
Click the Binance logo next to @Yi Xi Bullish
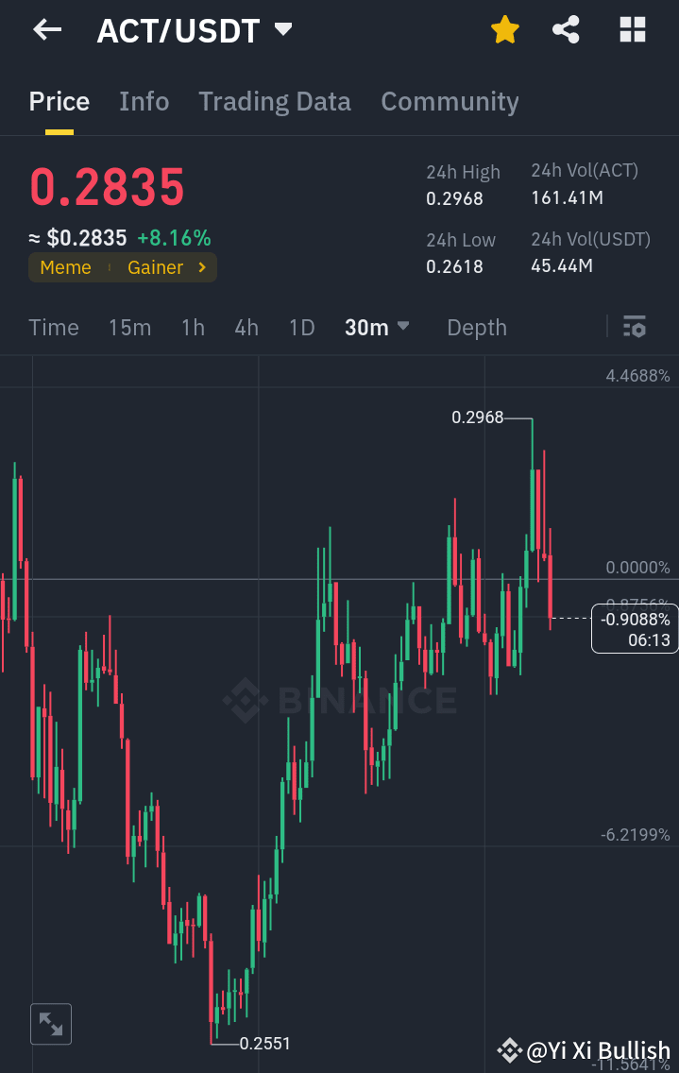pos(511,1049)
